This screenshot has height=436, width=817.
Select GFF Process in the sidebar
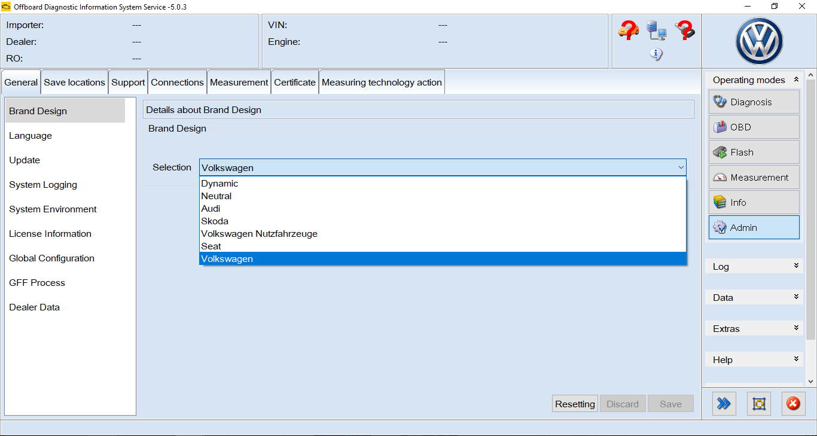tap(65, 283)
